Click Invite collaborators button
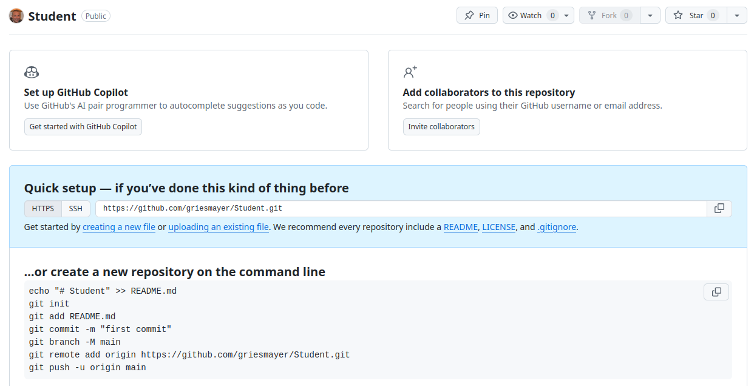Screen dimensions: 754x386 tap(441, 127)
